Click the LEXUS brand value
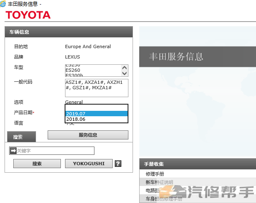Screen dimensions: 256x203 click(x=72, y=57)
